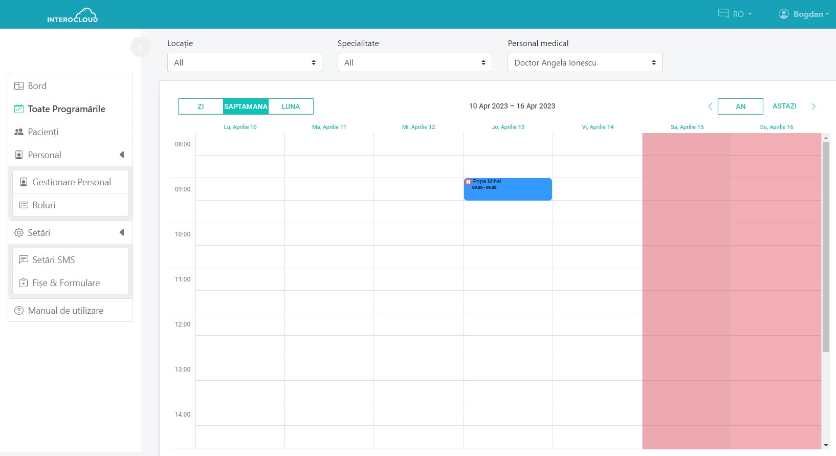
Task: Click the Roluri card icon
Action: [x=24, y=205]
